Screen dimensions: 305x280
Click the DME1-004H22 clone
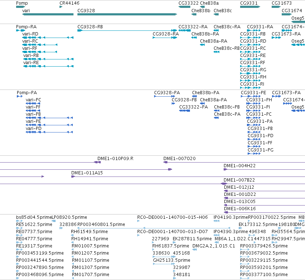[x=265, y=169]
